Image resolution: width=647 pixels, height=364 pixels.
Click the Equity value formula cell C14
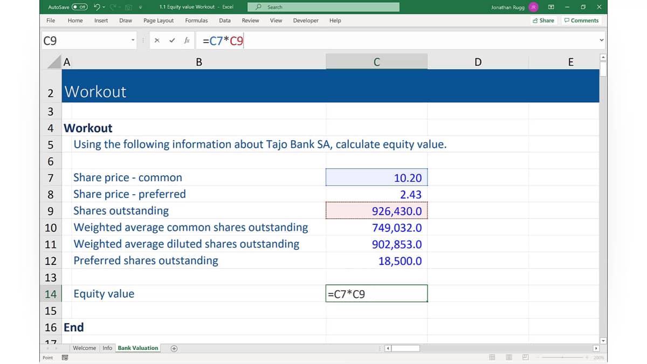pos(377,294)
